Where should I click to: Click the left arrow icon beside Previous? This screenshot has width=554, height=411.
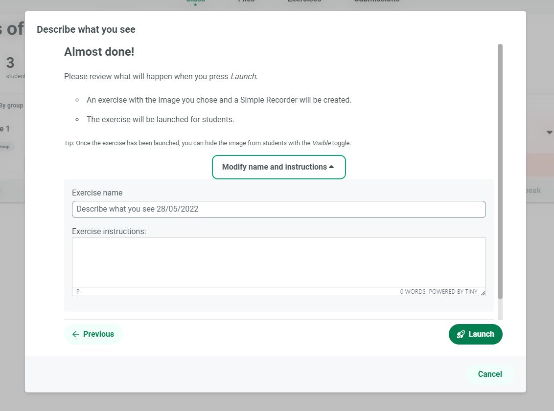pos(75,334)
